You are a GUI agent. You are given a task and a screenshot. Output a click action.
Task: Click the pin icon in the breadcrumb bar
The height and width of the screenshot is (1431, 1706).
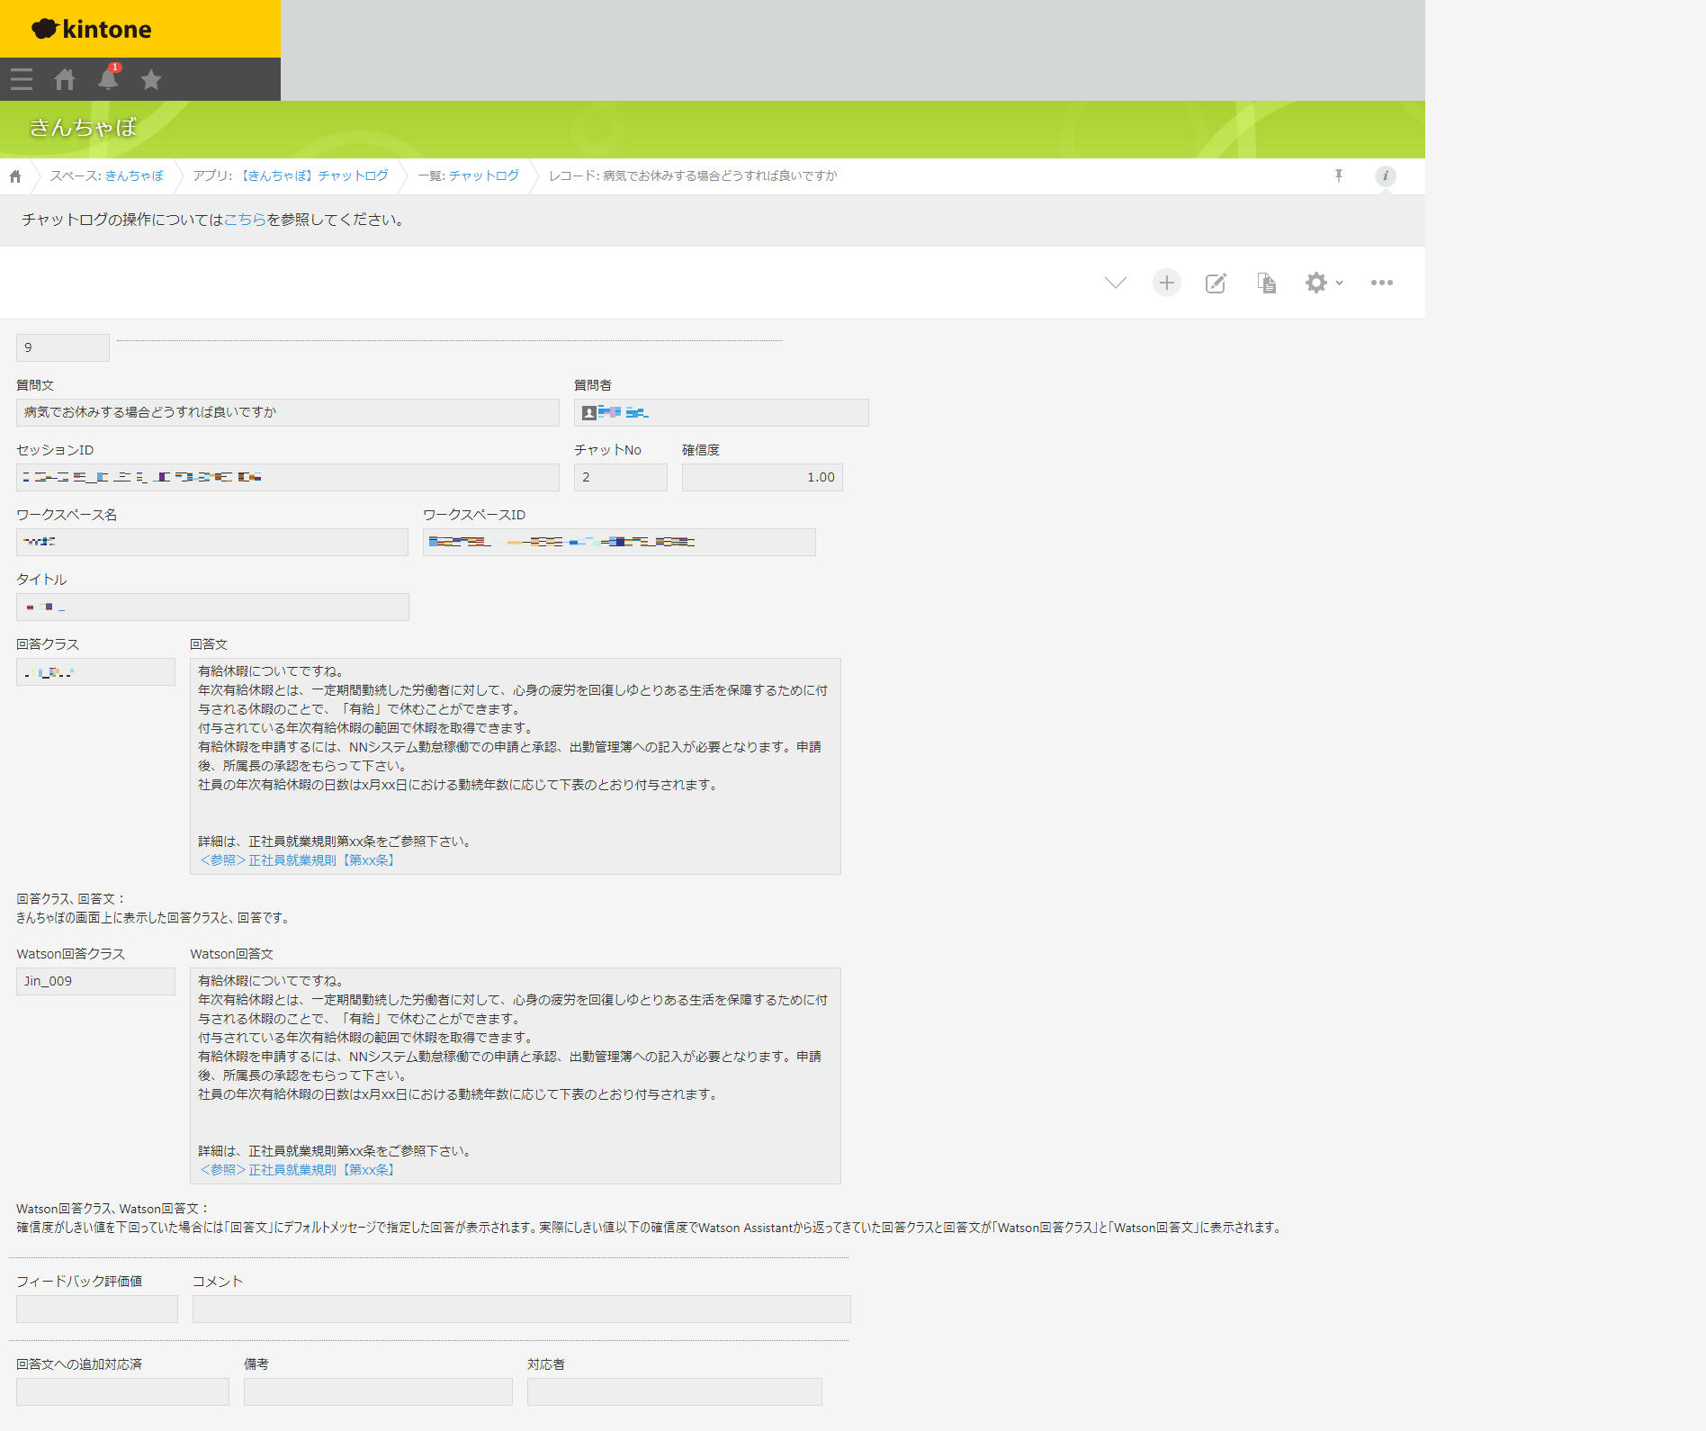(x=1339, y=175)
